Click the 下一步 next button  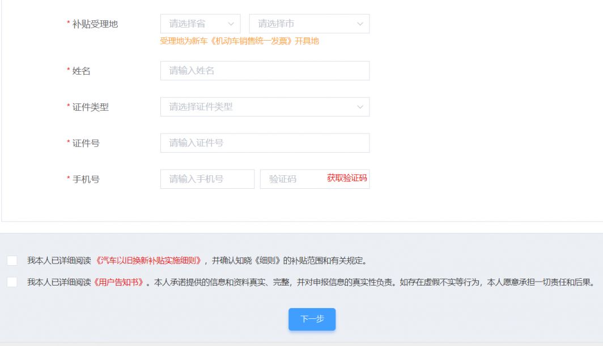click(x=312, y=319)
